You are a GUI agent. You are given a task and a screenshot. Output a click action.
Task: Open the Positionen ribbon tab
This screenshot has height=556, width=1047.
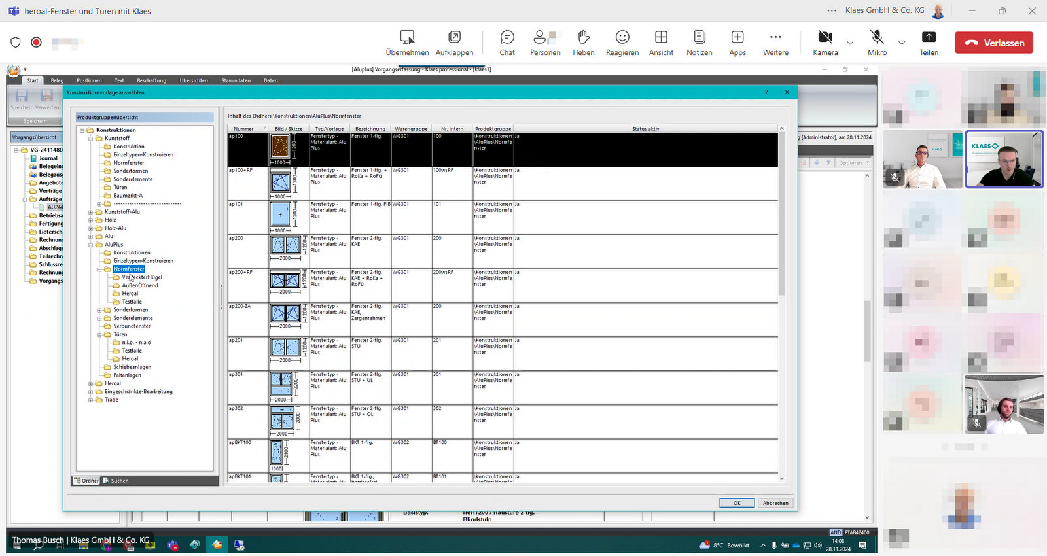(x=89, y=80)
